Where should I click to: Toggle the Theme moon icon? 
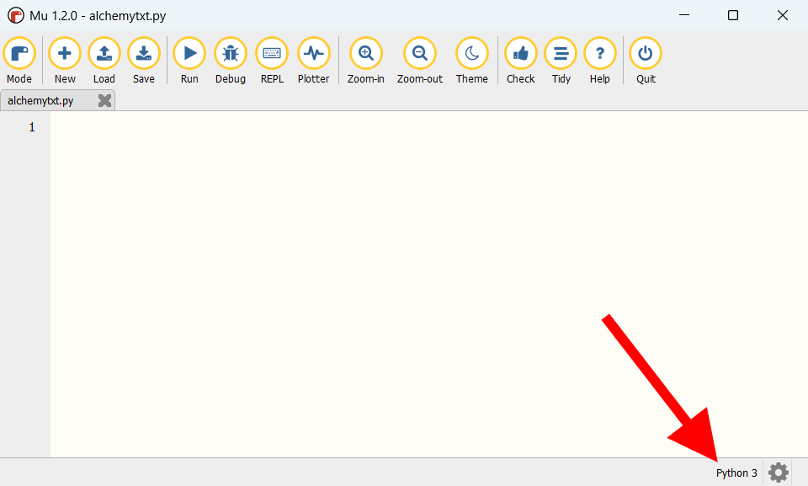tap(471, 54)
